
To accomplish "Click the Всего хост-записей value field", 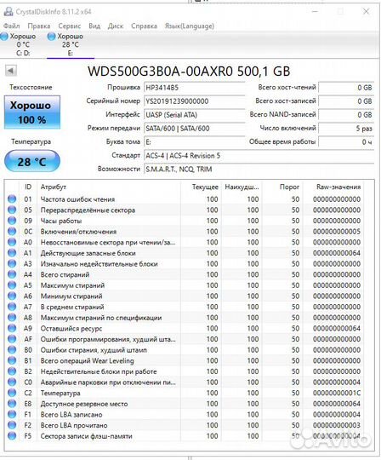I will coord(346,101).
